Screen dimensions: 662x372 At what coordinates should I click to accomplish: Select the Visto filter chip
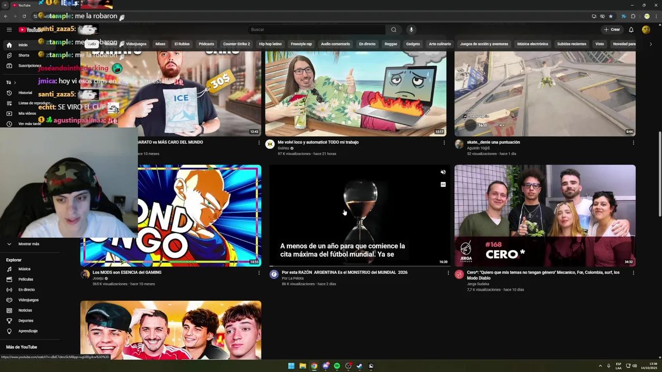pos(599,44)
